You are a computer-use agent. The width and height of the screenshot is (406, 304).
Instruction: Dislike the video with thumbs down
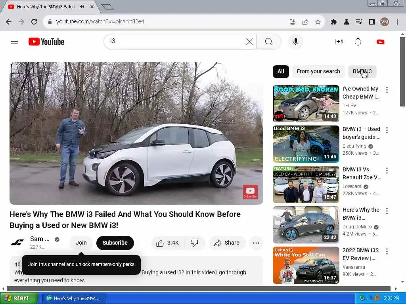[x=194, y=243]
